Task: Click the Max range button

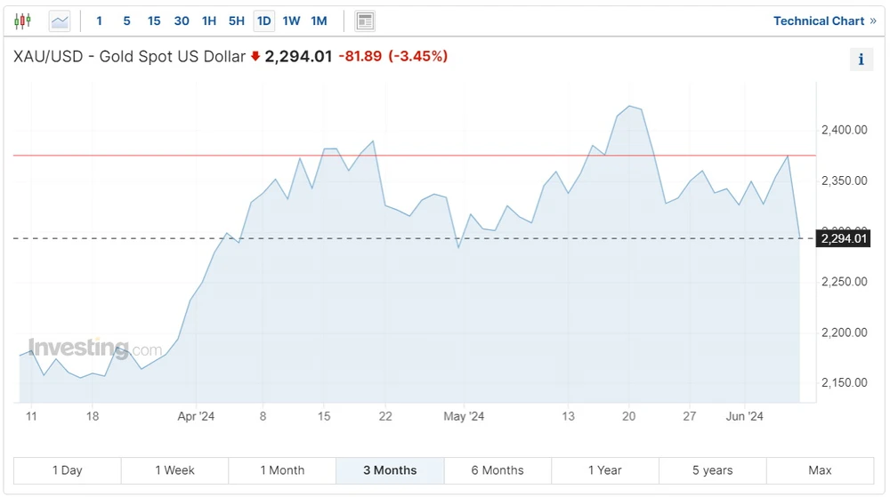Action: (x=820, y=470)
